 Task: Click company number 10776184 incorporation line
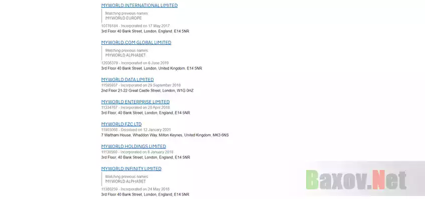[135, 26]
